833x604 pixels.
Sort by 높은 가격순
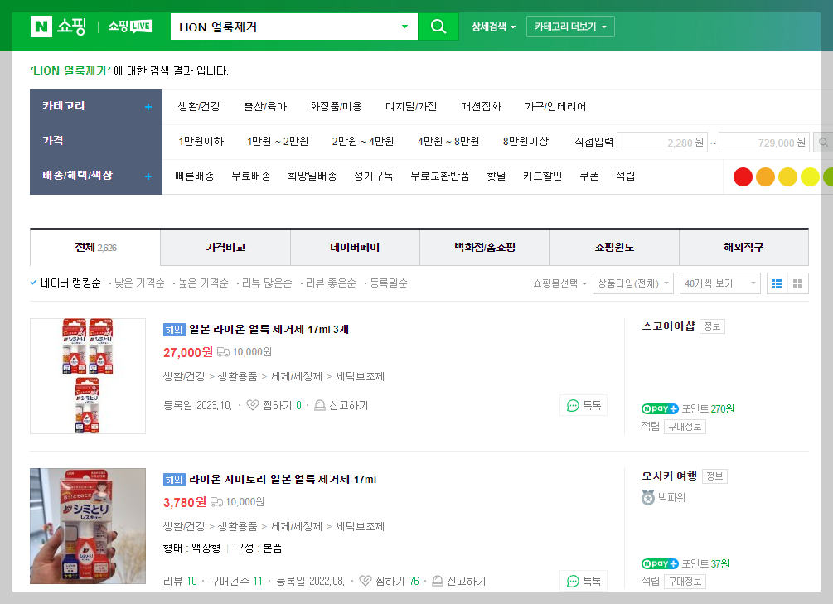point(203,283)
